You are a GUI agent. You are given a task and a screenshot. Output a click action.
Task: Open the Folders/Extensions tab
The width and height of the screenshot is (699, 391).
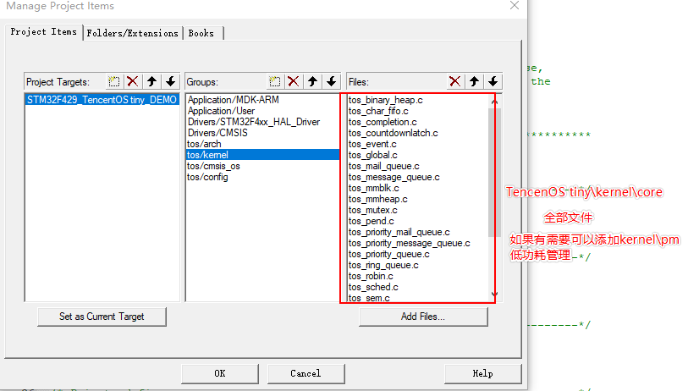132,34
